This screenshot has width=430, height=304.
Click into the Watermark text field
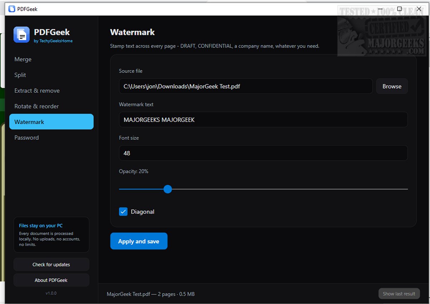[263, 120]
